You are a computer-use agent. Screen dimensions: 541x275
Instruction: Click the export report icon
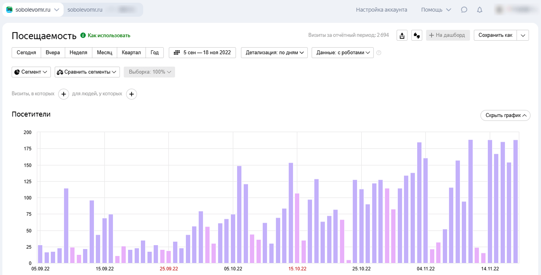point(402,35)
